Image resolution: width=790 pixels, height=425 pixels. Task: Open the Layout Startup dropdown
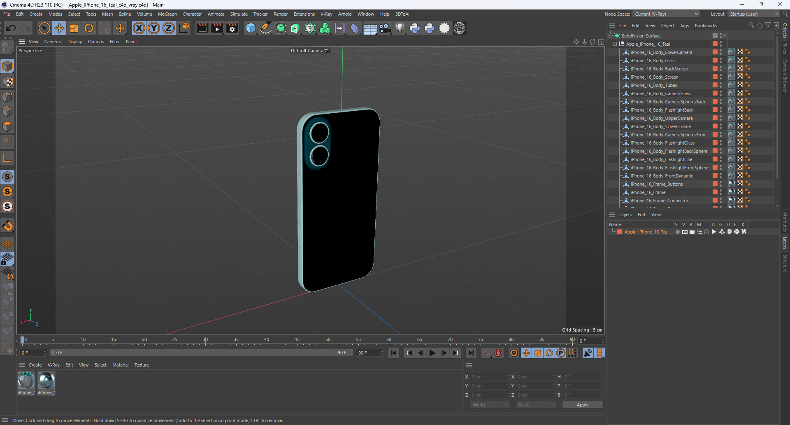coord(754,14)
